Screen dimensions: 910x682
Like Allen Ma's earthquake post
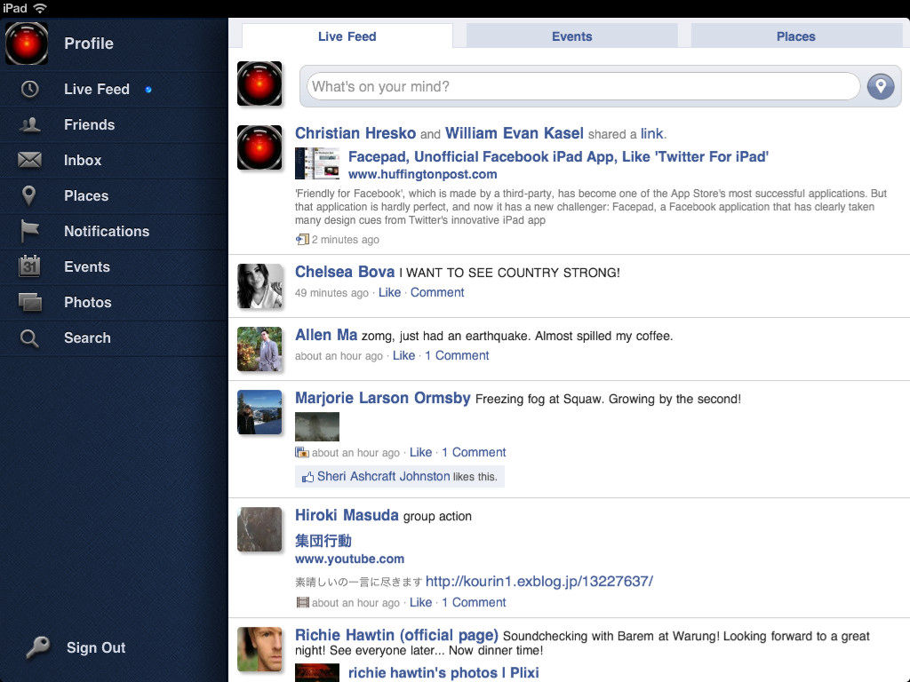click(x=404, y=355)
